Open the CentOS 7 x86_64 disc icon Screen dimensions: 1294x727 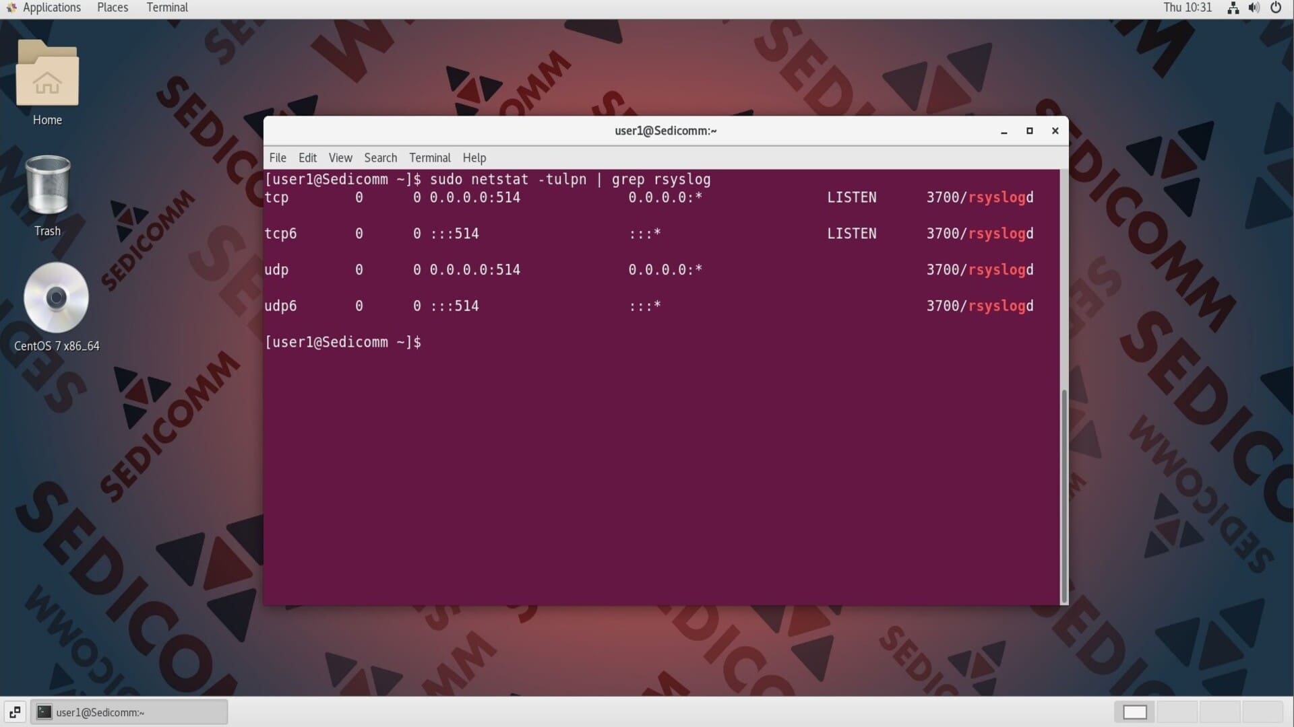click(56, 298)
